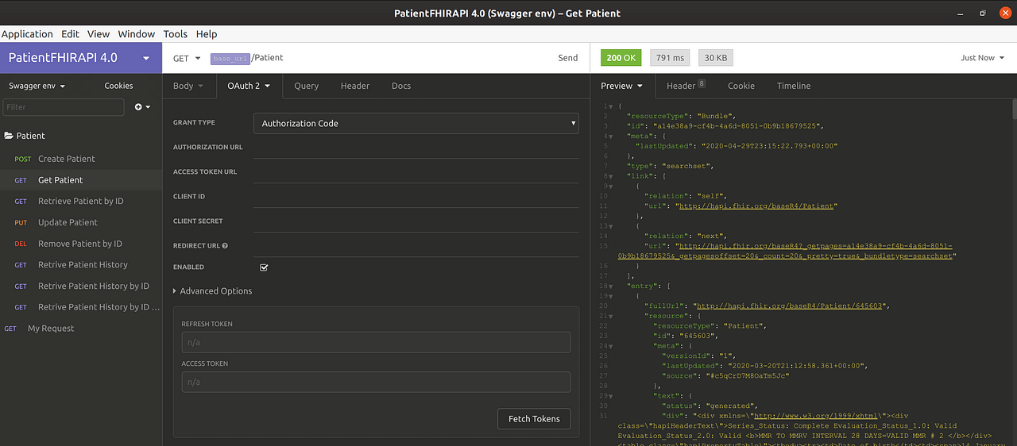
Task: Click the Fetch Tokens button
Action: [534, 419]
